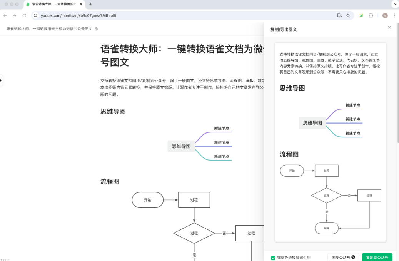Open the 语雀转换大师 extension via its carrot icon
The image size is (399, 261).
(x=361, y=15)
